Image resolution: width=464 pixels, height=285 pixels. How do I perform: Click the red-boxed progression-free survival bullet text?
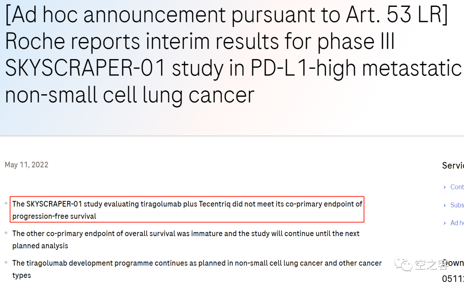(x=187, y=210)
